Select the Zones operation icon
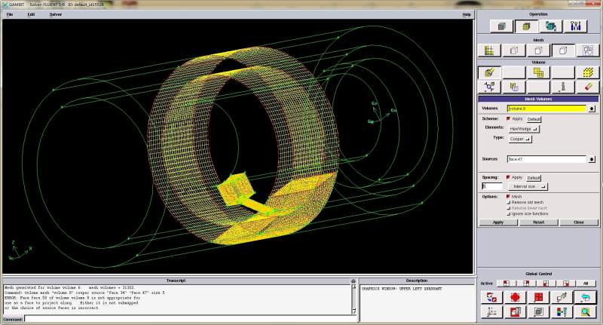 tap(551, 26)
